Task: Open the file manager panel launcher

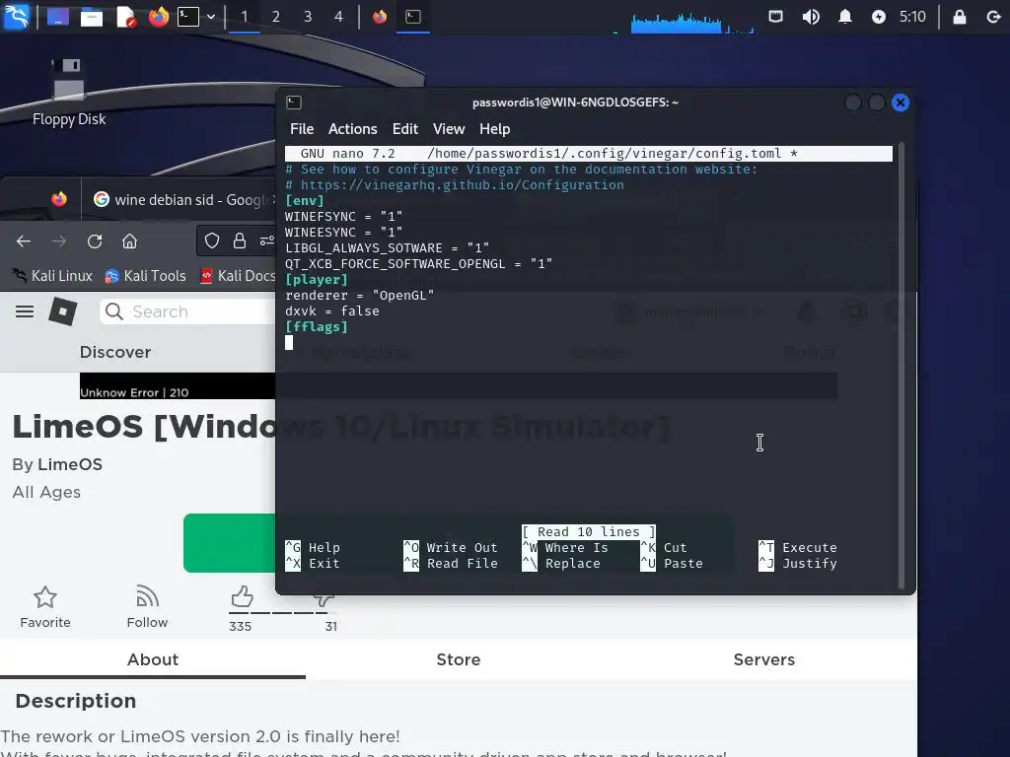Action: [92, 16]
